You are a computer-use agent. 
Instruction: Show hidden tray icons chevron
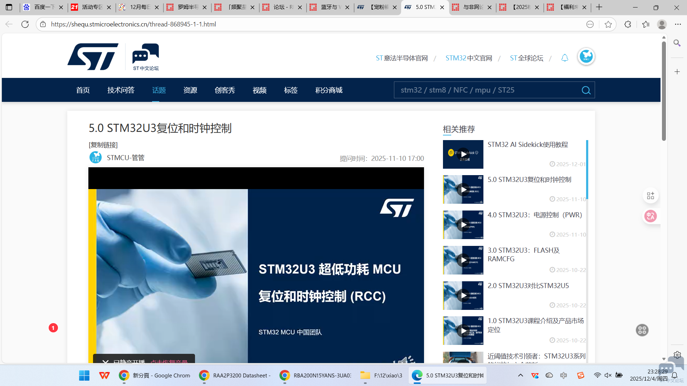520,375
